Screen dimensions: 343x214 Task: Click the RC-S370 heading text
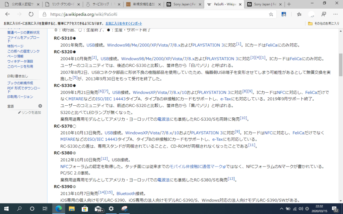click(63, 126)
